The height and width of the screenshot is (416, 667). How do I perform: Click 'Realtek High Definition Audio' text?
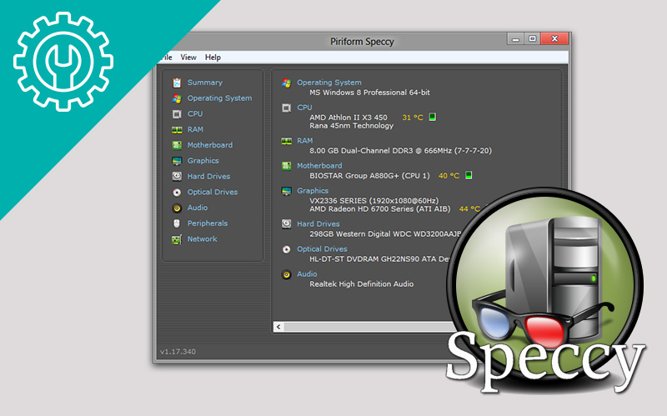click(x=362, y=284)
